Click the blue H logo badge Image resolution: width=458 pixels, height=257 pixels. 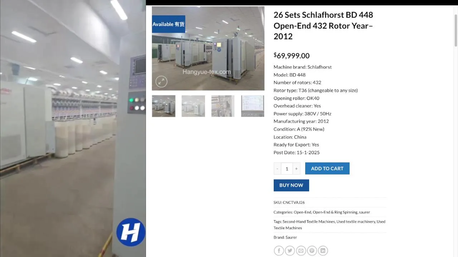[131, 232]
